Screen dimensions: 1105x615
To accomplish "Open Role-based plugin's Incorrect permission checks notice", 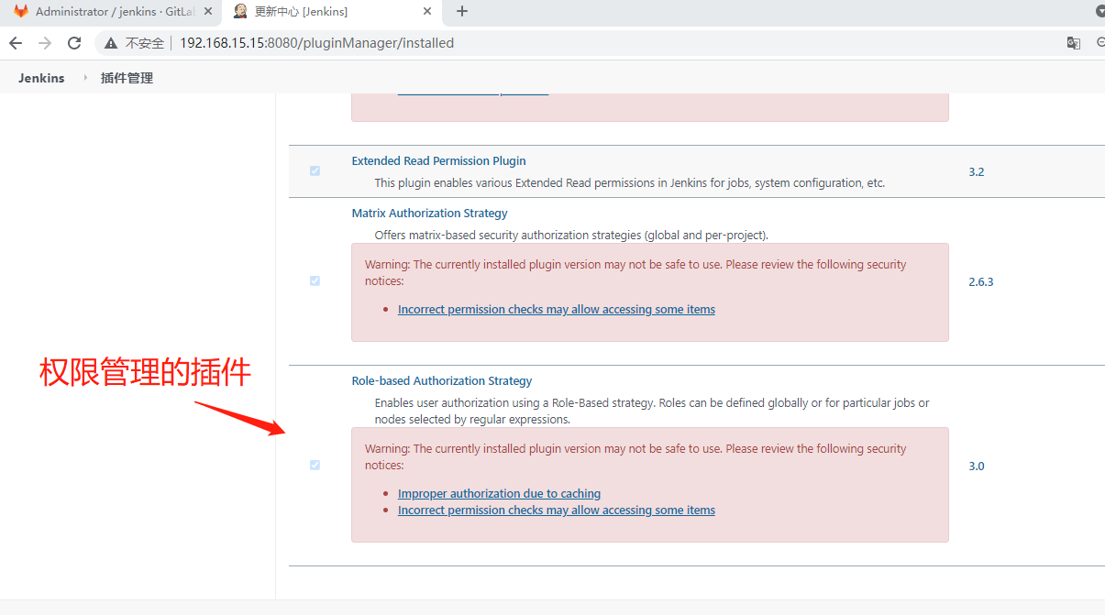I will click(x=557, y=511).
